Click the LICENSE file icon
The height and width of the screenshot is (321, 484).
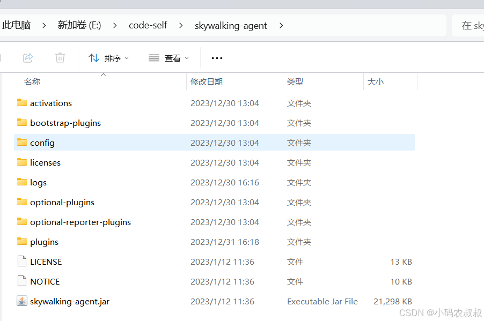point(22,261)
